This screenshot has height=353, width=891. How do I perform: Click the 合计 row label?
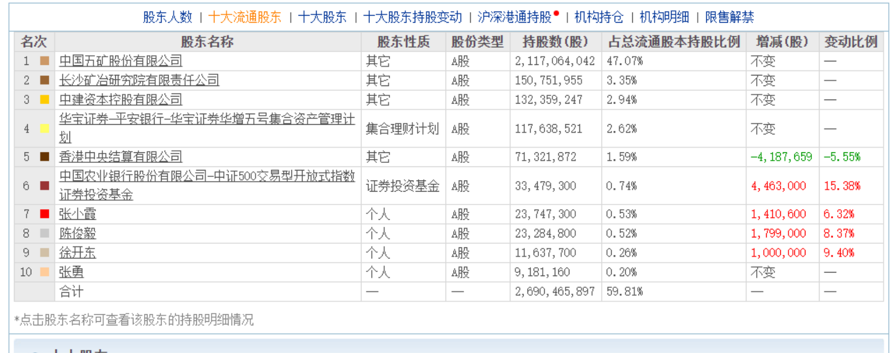pyautogui.click(x=71, y=292)
